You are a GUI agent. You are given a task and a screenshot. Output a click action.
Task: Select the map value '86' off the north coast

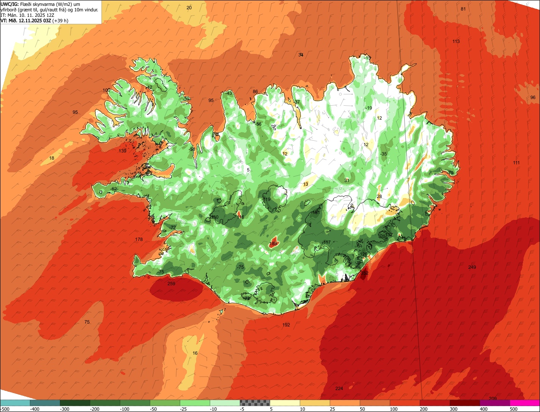point(255,91)
